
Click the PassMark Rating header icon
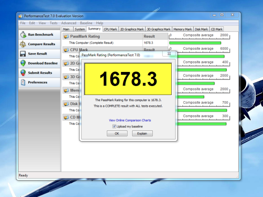coord(66,36)
